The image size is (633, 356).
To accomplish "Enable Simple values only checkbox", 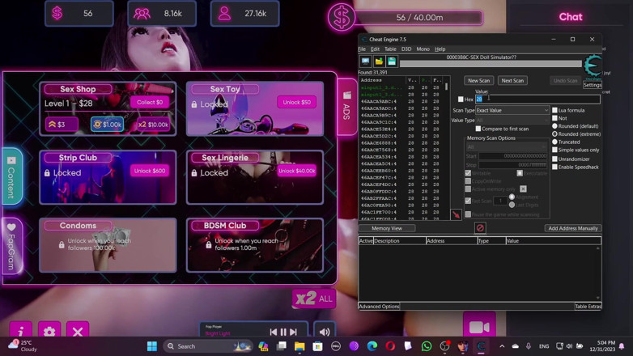I will click(x=555, y=150).
